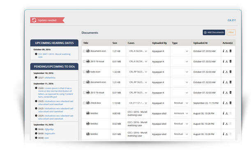The height and width of the screenshot is (161, 251).
Task: Show info for 26-5-16-issue in CRL.RP case
Action: pos(223,93)
